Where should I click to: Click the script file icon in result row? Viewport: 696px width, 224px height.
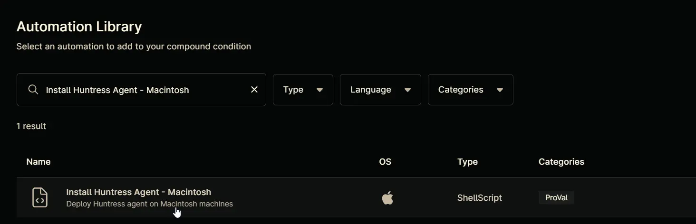point(40,197)
